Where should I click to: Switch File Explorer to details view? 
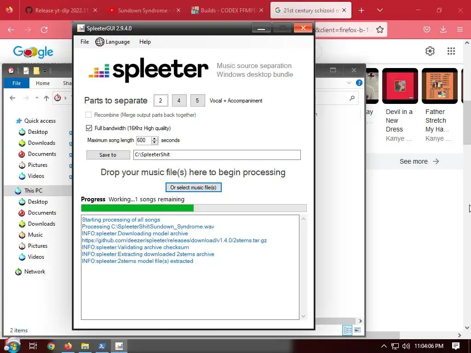coord(347,330)
